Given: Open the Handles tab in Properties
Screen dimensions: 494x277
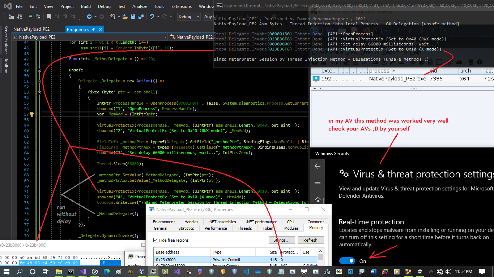Looking at the screenshot, I should tap(191, 222).
